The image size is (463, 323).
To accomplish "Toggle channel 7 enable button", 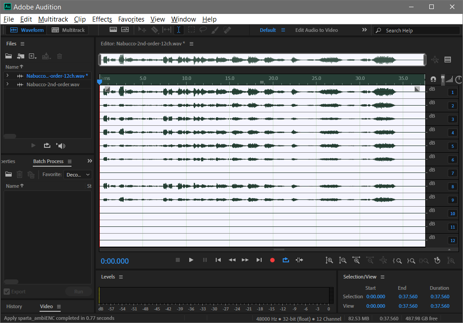I will 452,173.
